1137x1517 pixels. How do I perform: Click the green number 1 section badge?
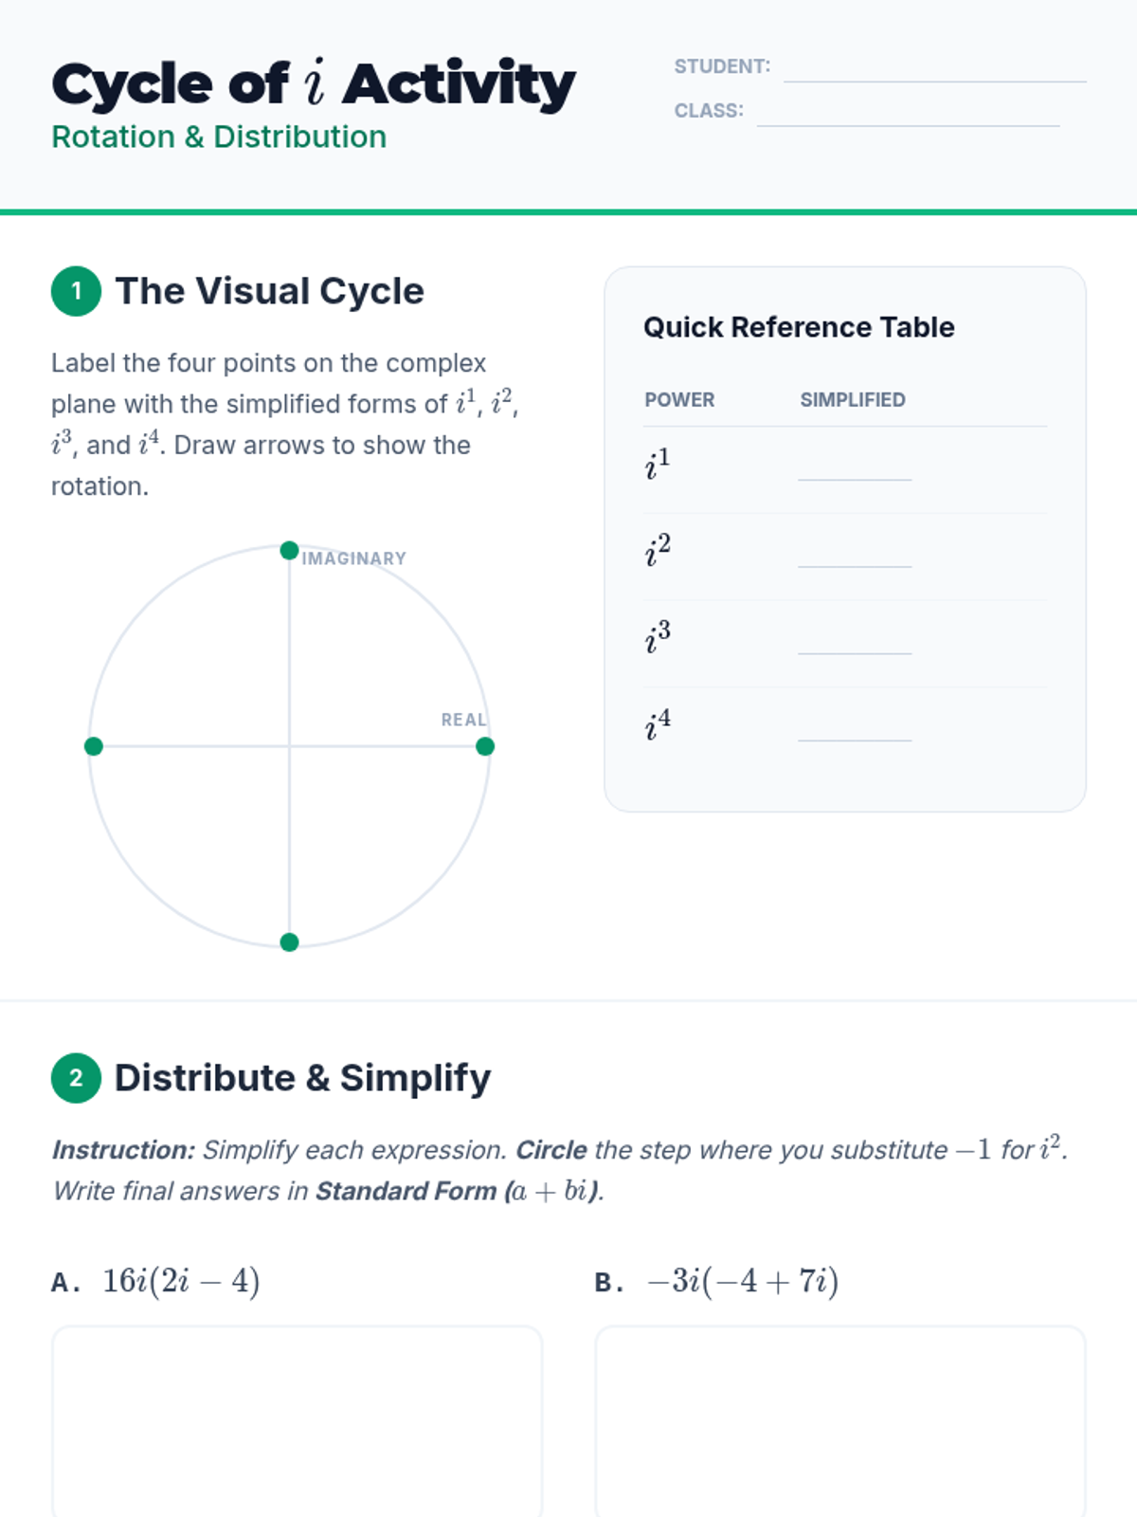point(76,291)
